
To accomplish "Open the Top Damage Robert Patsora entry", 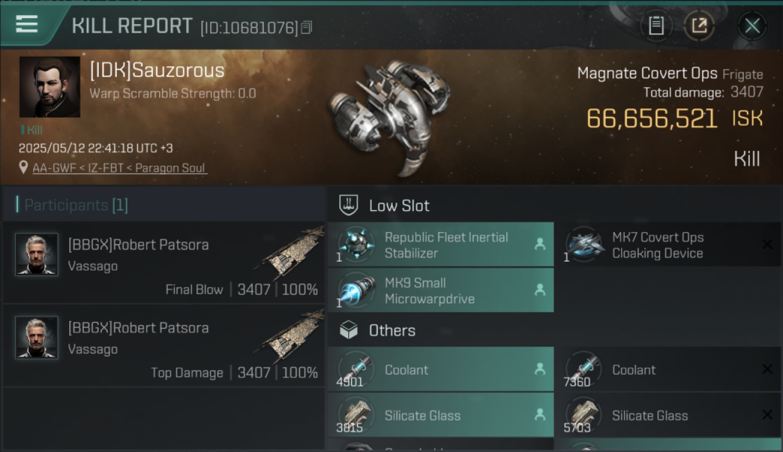I will point(164,346).
